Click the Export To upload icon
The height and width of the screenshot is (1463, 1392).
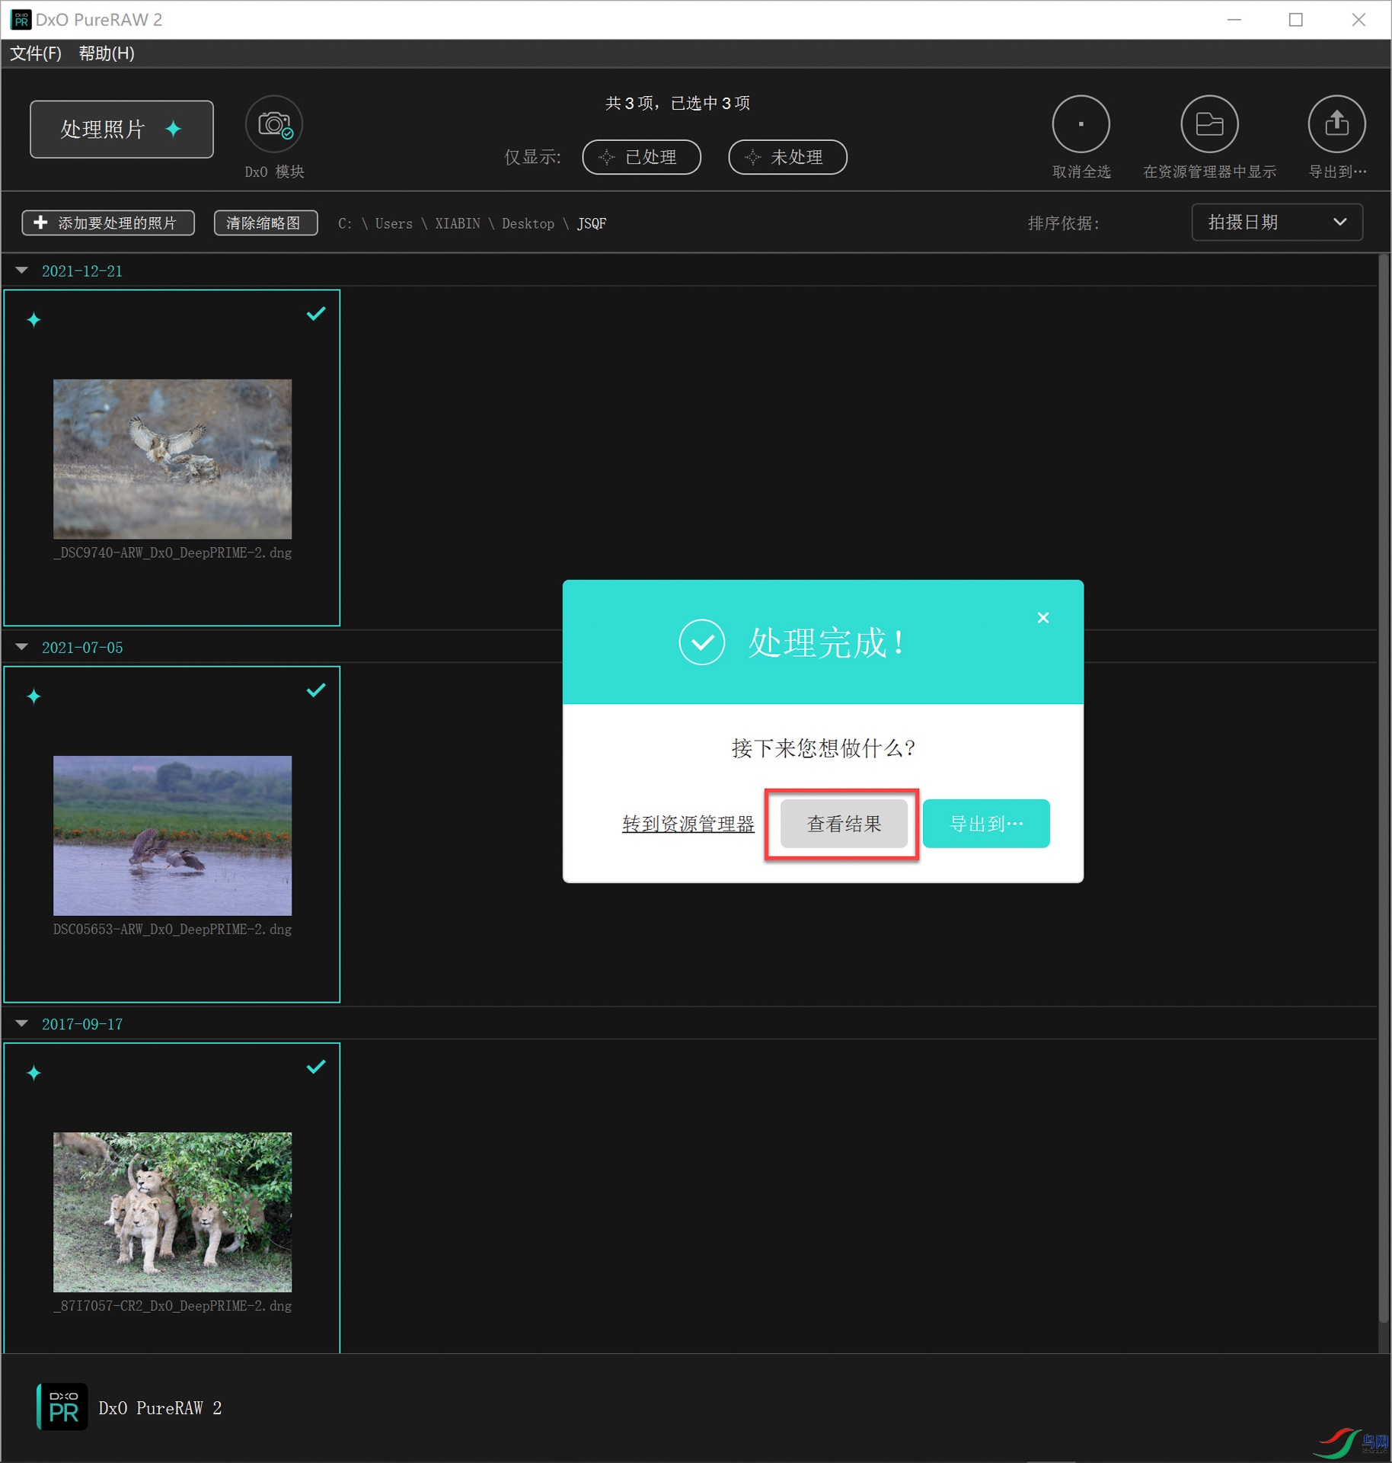click(x=1336, y=124)
